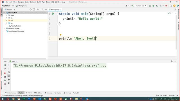
Task: Click the green Debug bug icon
Action: click(153, 6)
